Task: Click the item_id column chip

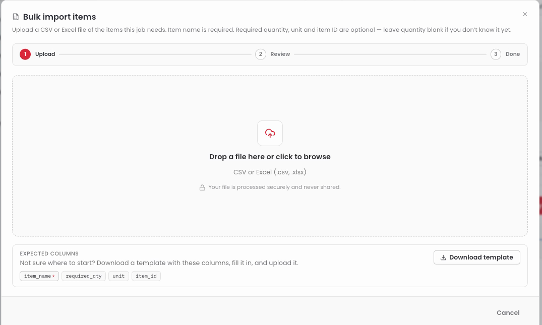Action: (x=146, y=276)
